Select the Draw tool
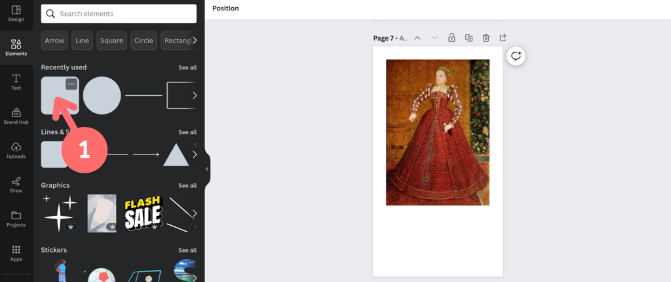Screen dimensions: 671x282 [x=16, y=184]
